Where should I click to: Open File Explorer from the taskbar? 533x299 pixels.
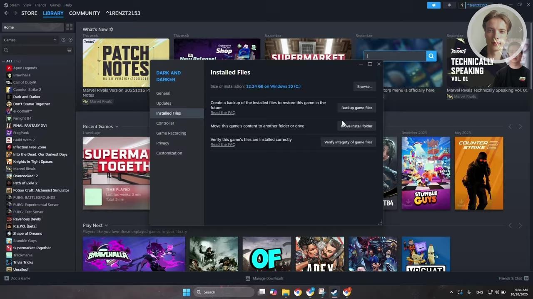coord(286,292)
